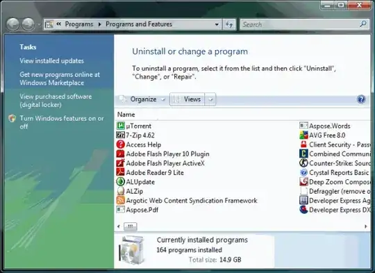Click the Deep Zoom Composer icon
375x273 pixels.
303,182
